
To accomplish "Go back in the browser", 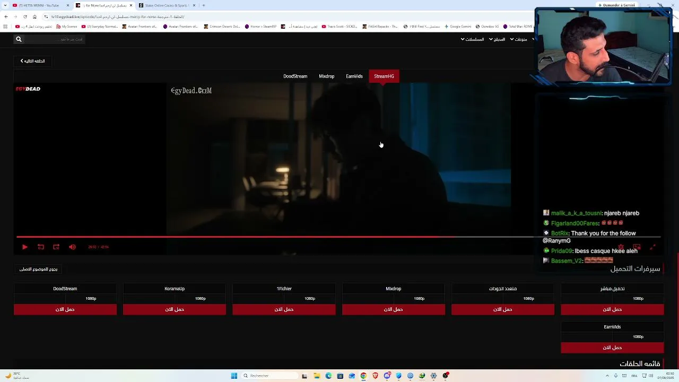I will pyautogui.click(x=6, y=16).
